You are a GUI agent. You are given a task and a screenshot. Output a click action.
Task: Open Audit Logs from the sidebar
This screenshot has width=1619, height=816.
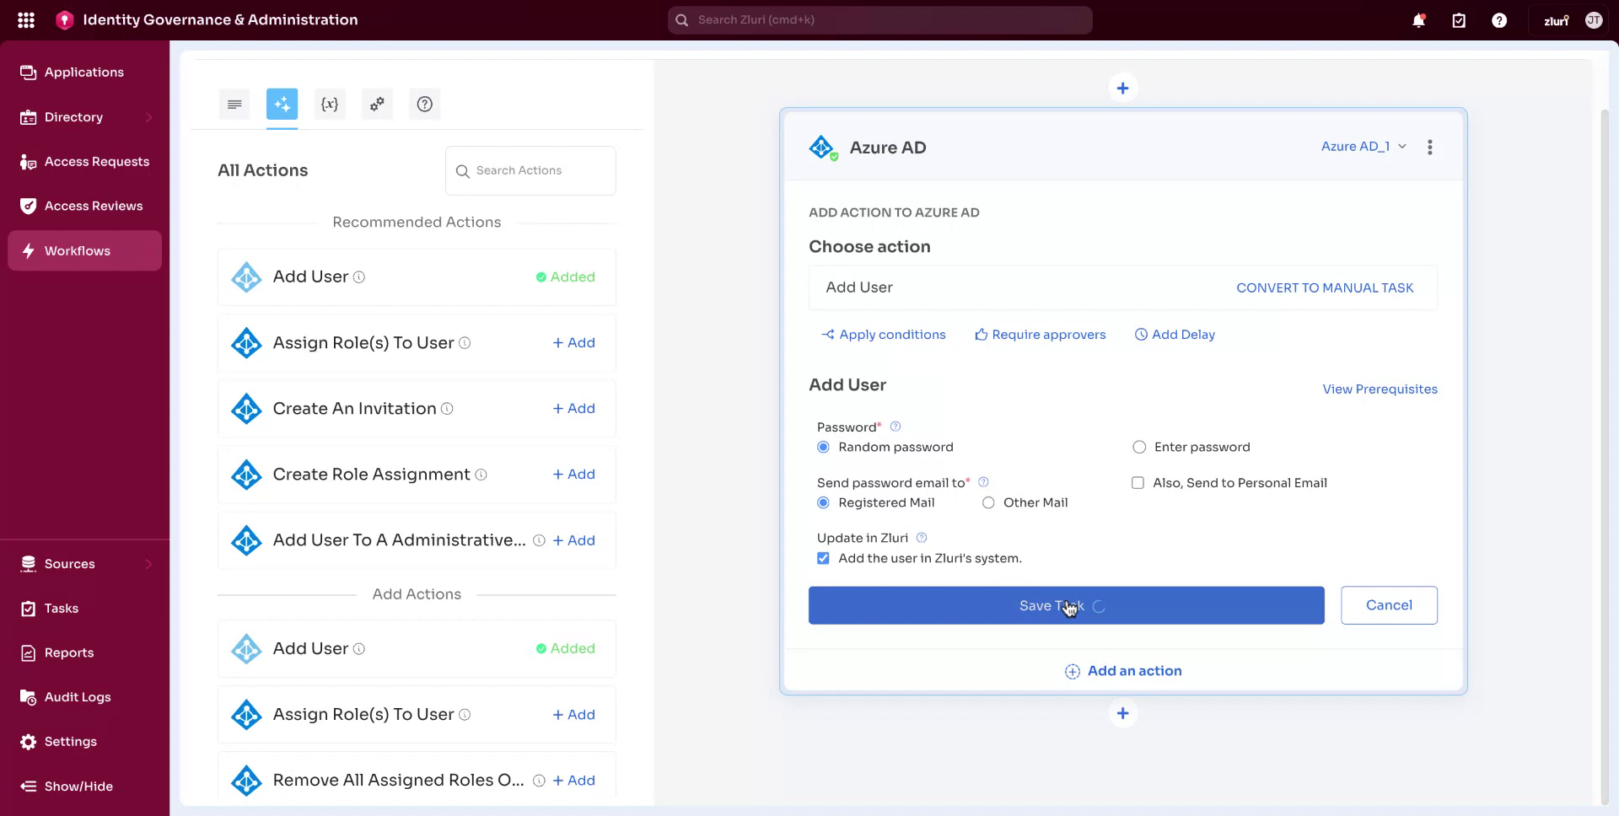pos(77,697)
